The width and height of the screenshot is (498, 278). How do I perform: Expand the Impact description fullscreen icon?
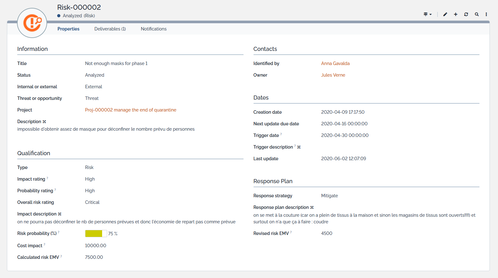pos(60,214)
